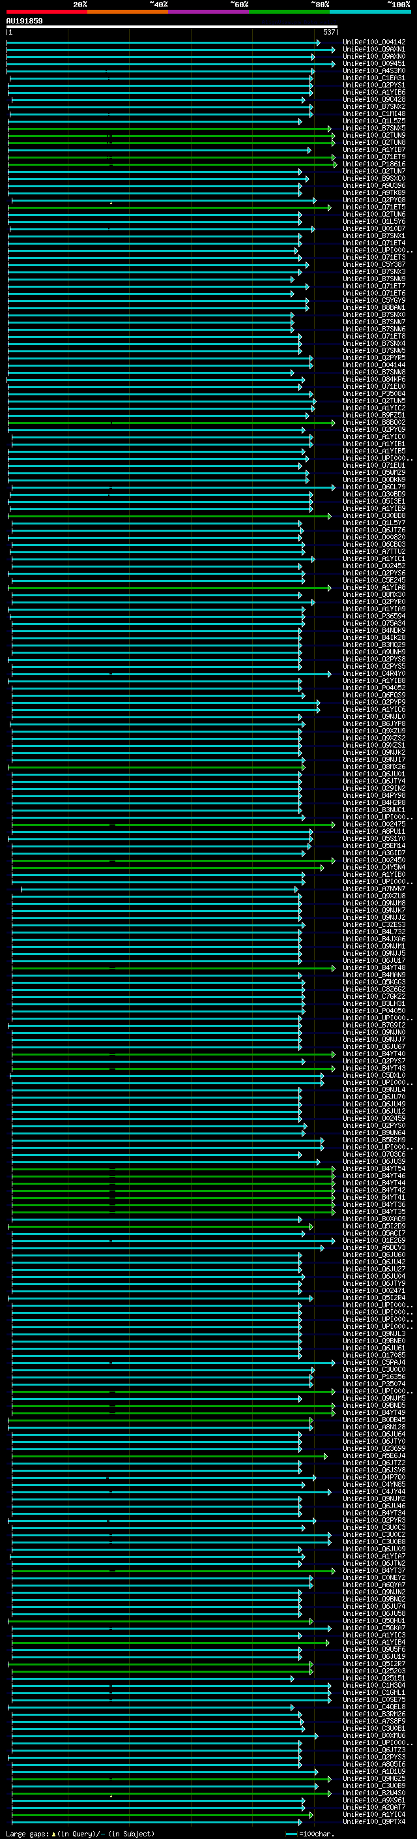
Task: Select hit label UniRef100_Q2TUN9
Action: 374,136
